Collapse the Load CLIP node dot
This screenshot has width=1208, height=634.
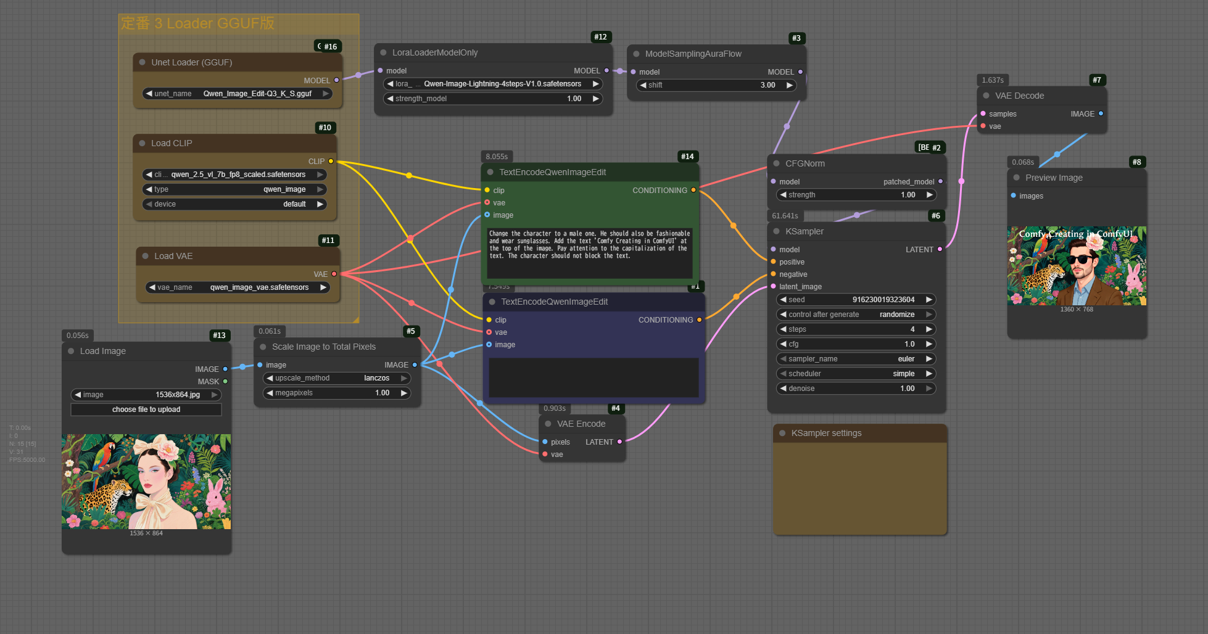(x=143, y=143)
